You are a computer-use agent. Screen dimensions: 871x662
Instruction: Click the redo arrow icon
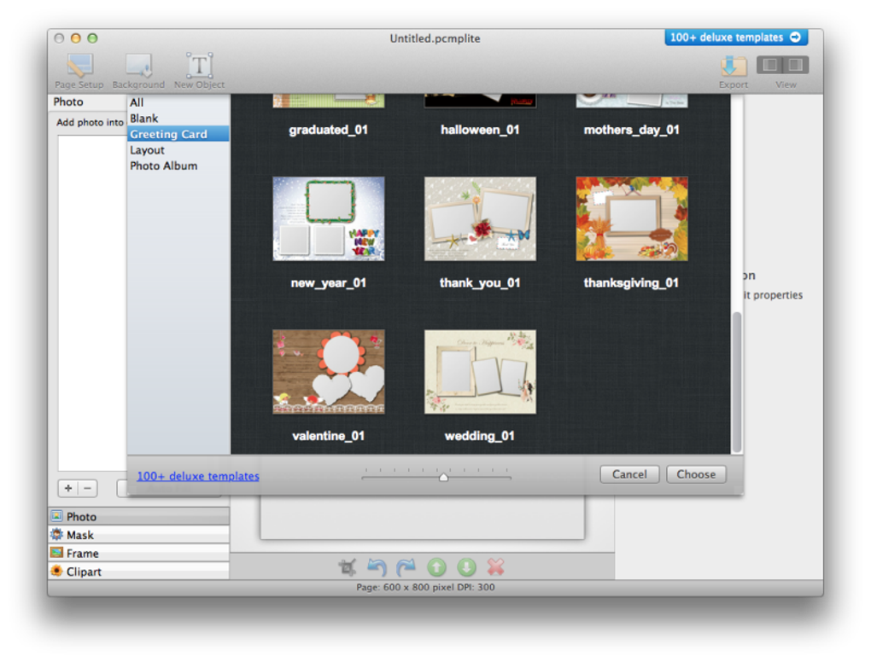[406, 567]
